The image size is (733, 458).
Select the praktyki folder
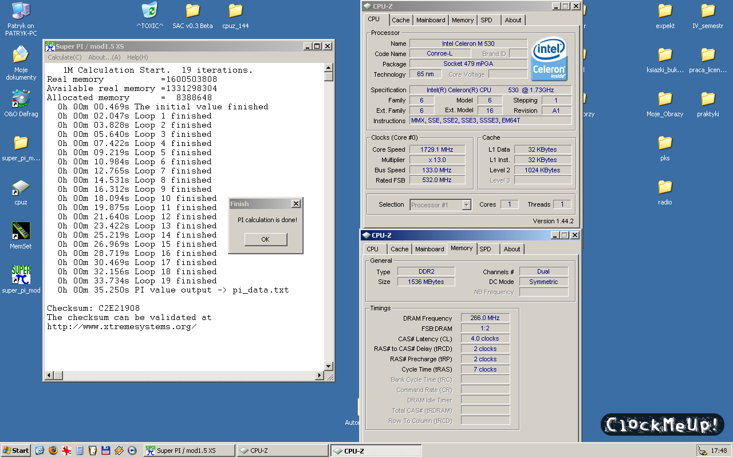[708, 104]
